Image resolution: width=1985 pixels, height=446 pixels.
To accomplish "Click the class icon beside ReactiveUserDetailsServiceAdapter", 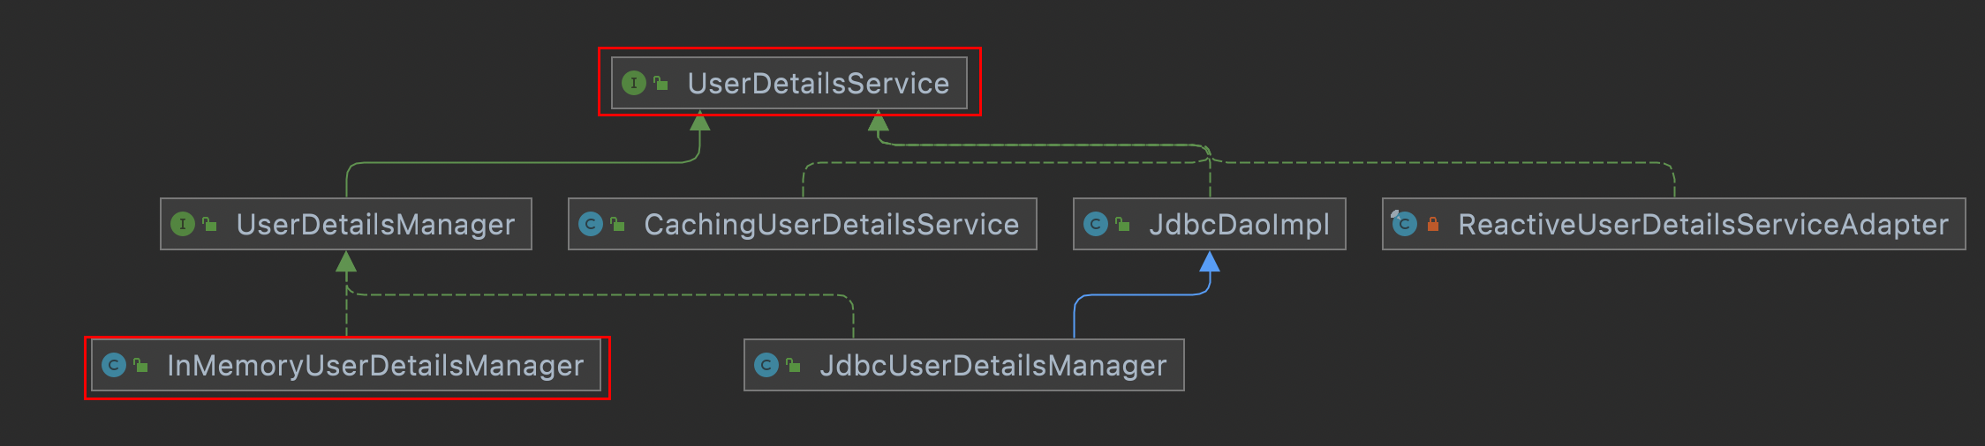I will [1404, 224].
